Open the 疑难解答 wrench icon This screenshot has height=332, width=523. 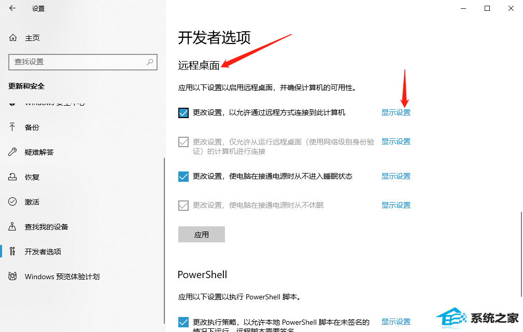pos(12,152)
